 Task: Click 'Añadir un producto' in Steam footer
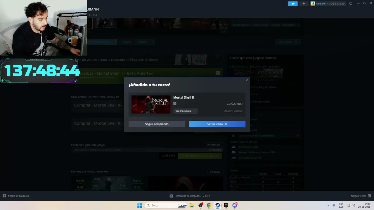(18, 196)
